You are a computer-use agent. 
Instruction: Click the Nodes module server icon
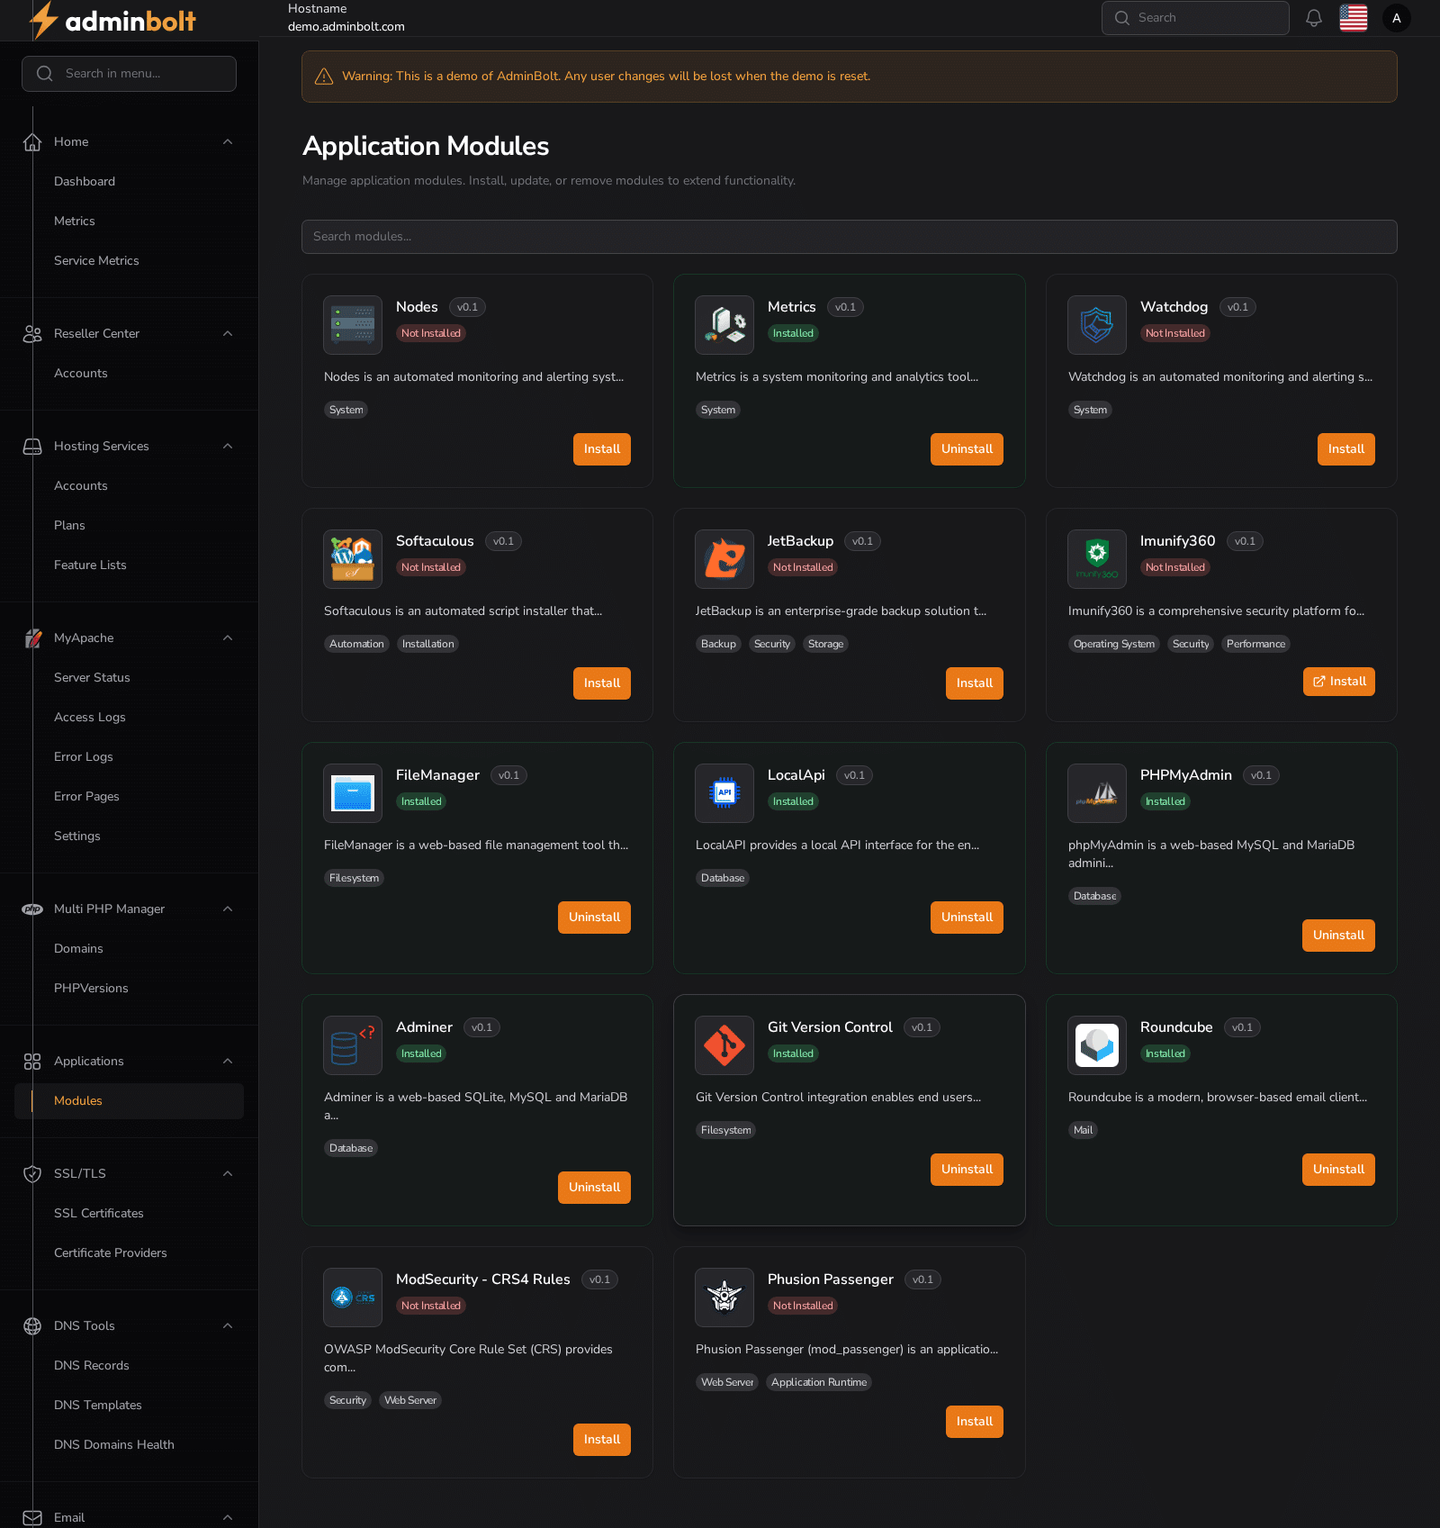353,325
